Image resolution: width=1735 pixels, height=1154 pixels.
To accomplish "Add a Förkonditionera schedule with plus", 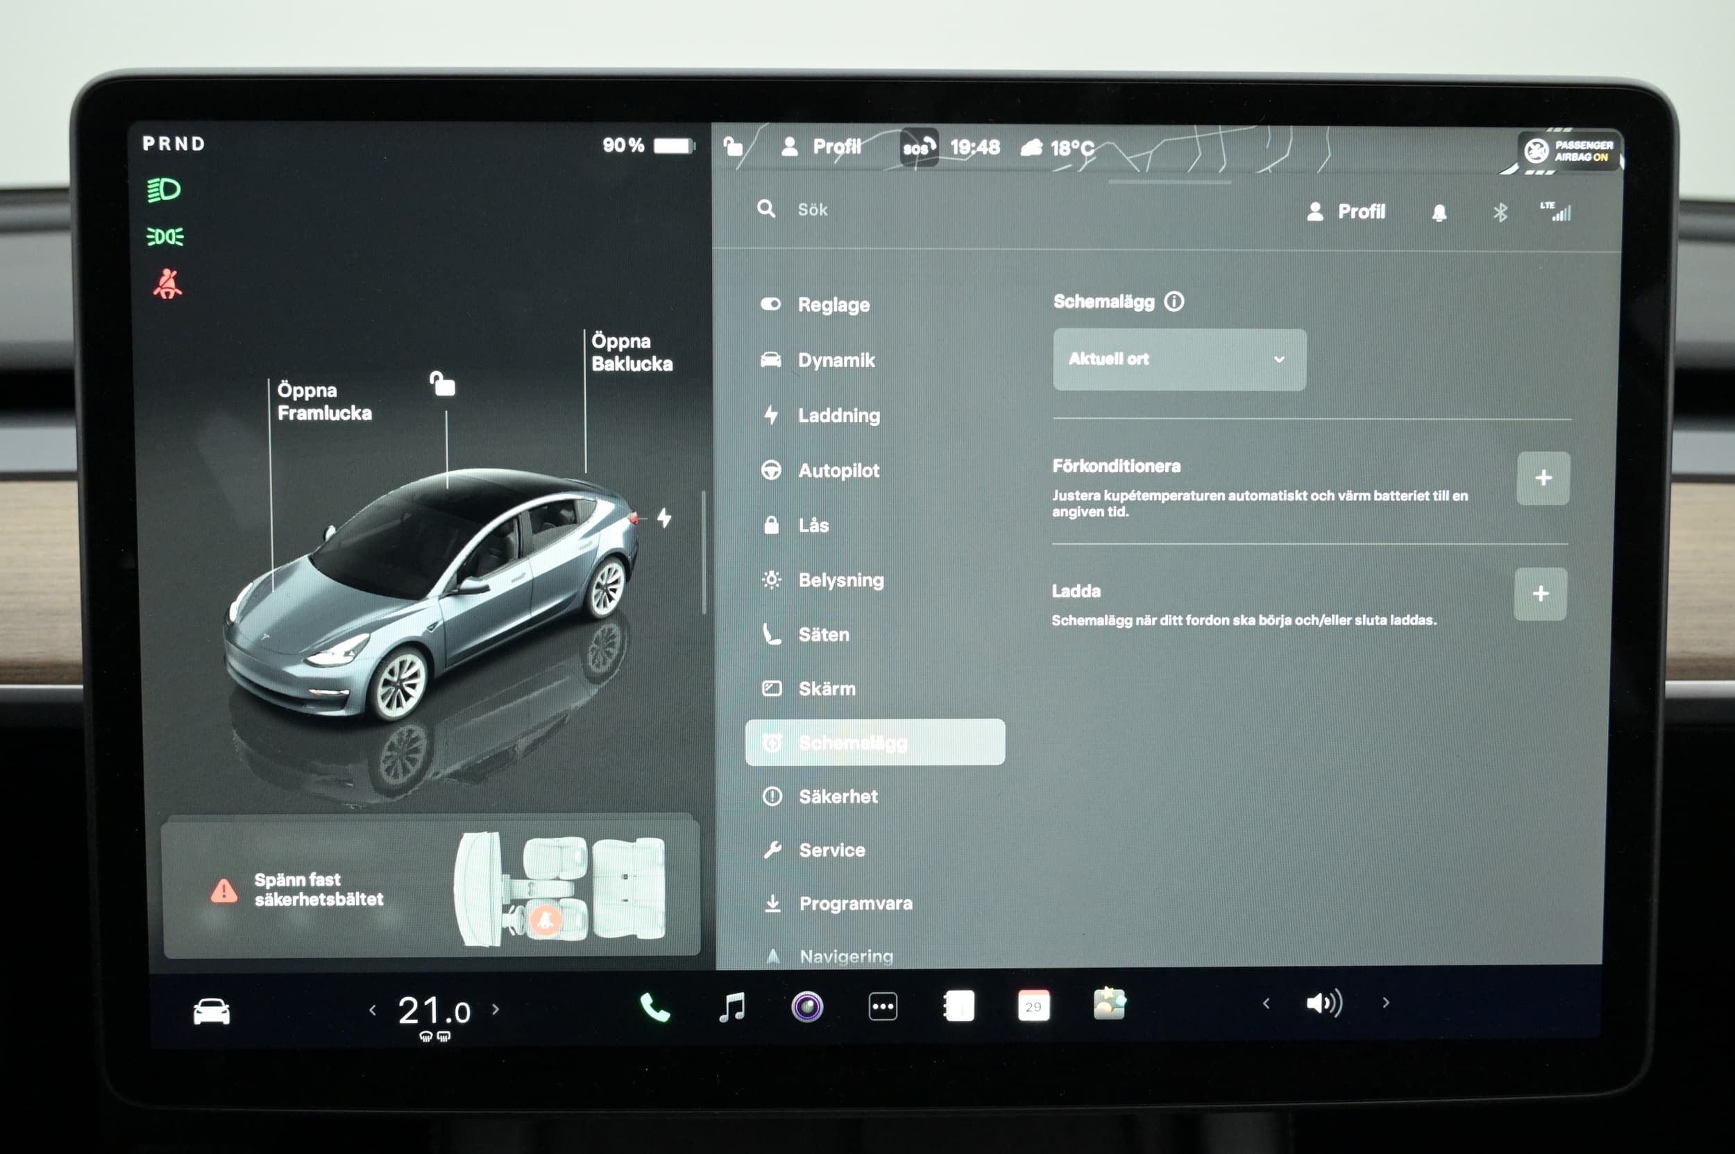I will (1543, 478).
